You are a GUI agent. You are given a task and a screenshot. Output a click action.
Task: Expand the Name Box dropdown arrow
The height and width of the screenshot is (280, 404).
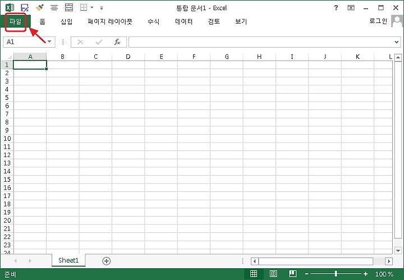coord(50,42)
